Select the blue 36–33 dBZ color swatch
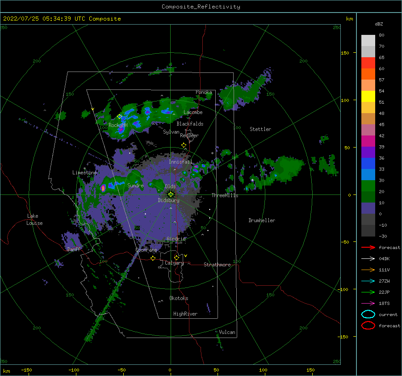 click(x=368, y=164)
